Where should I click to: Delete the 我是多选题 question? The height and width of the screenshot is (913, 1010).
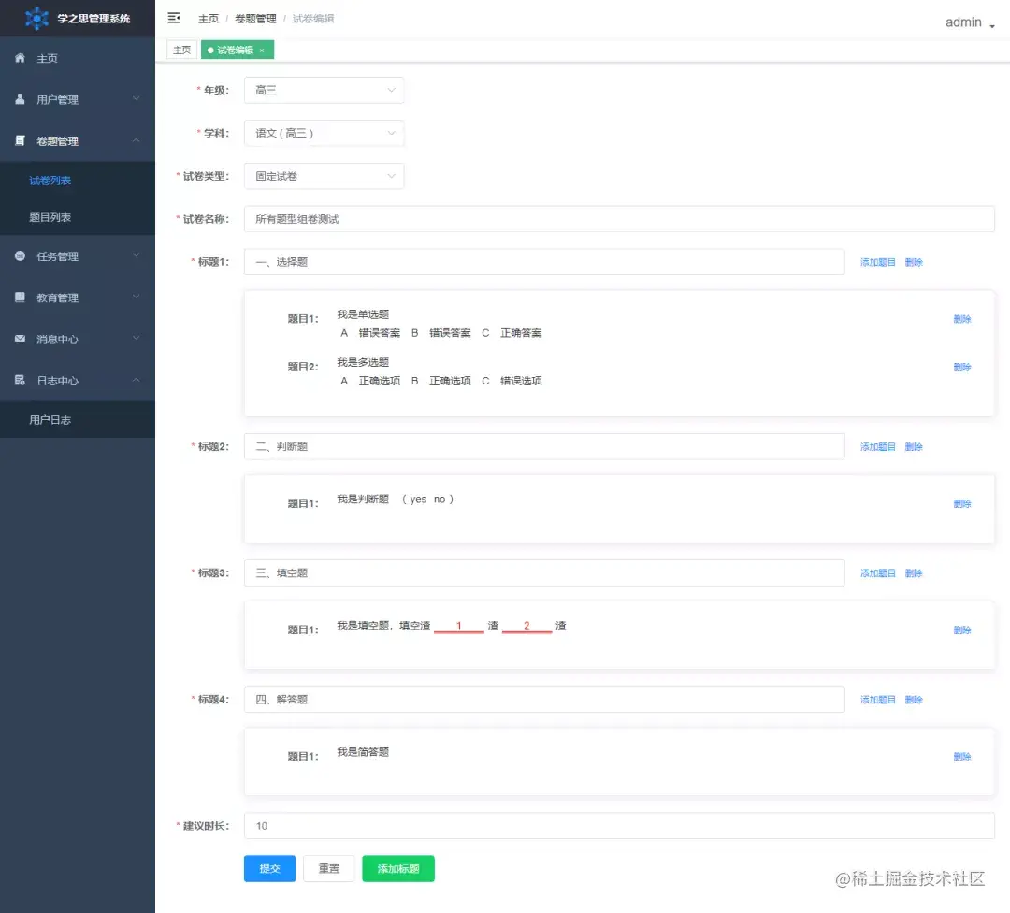click(x=961, y=367)
